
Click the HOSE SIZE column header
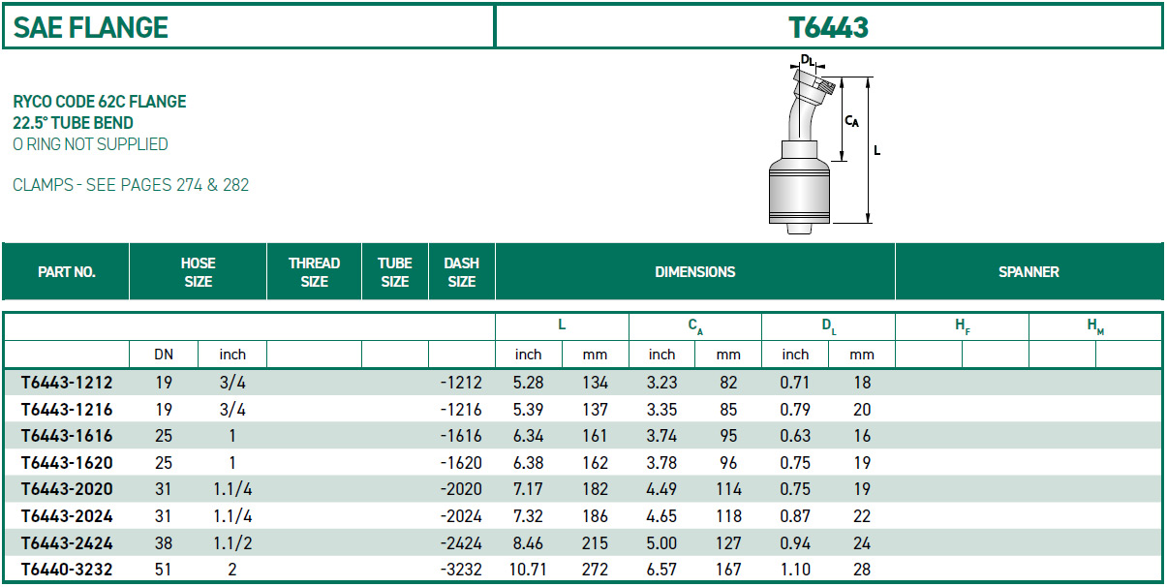[198, 272]
